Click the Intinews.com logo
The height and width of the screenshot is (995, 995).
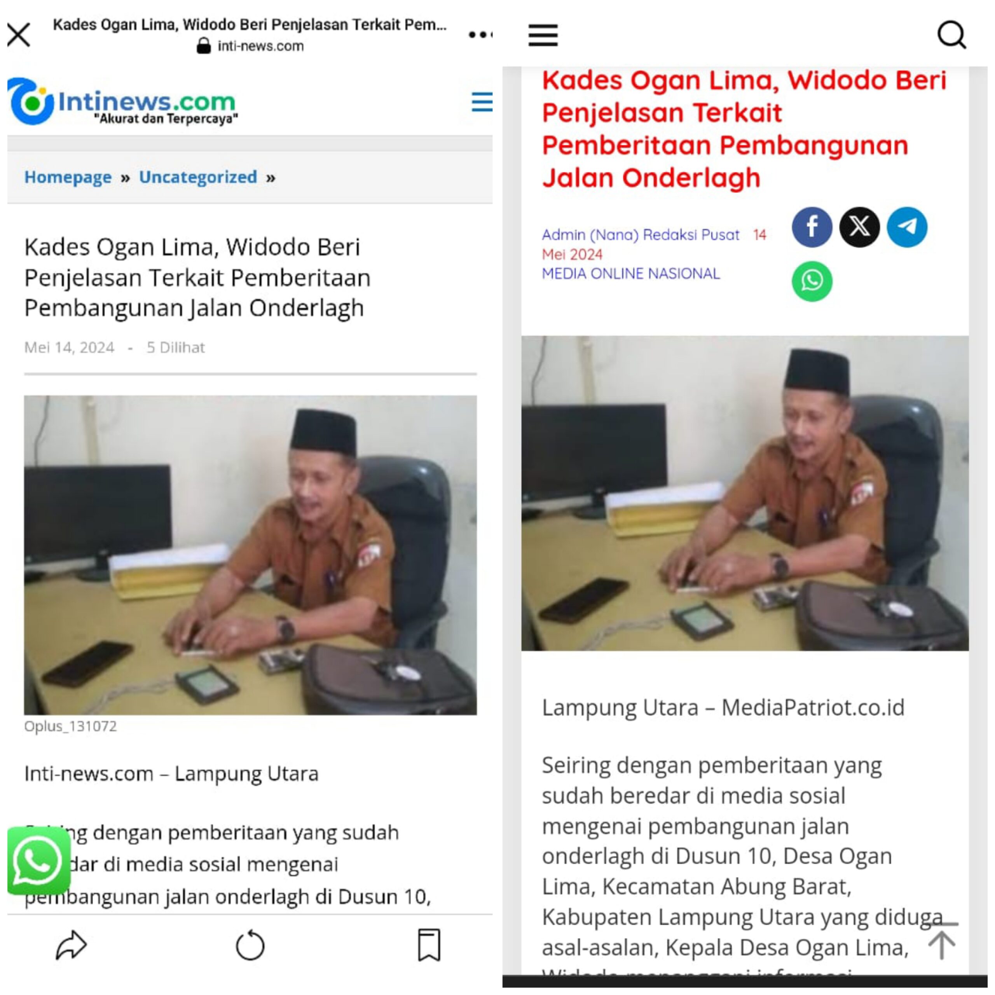pyautogui.click(x=122, y=101)
